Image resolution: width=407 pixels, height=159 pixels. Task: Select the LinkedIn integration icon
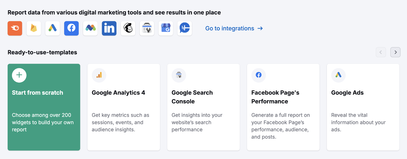(x=109, y=28)
